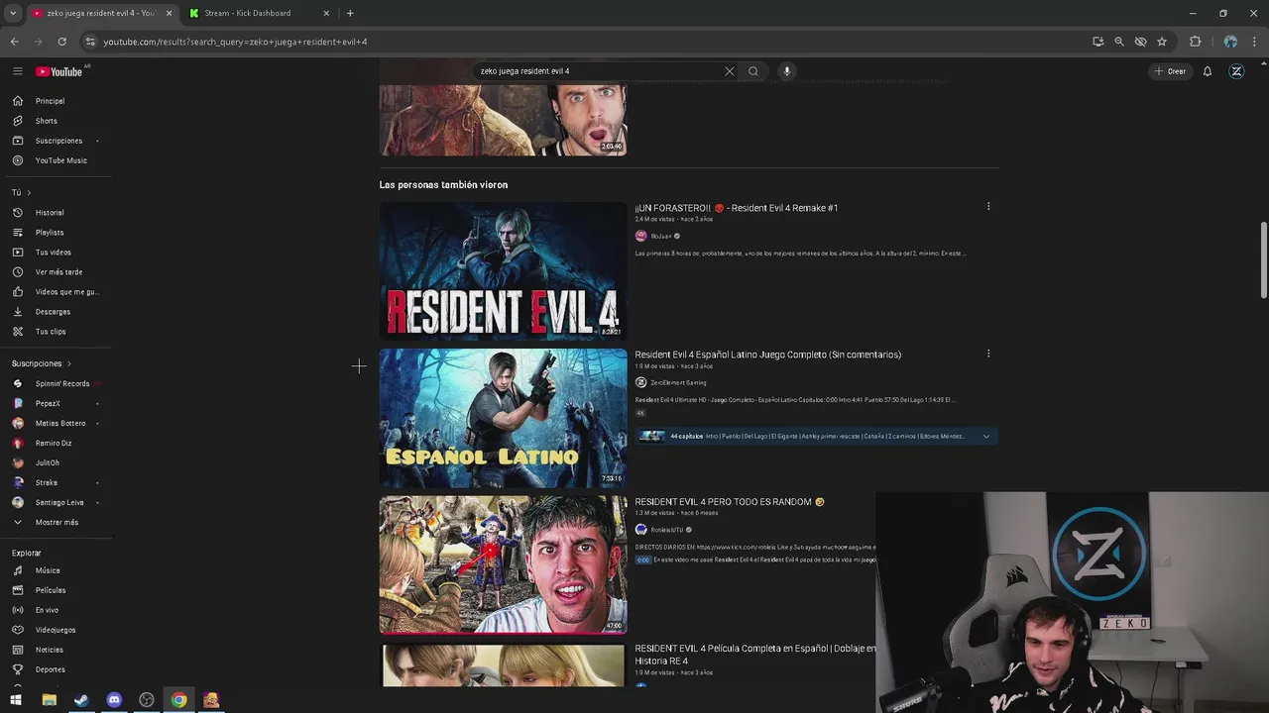
Task: Go to YouTube home via logo
Action: click(x=59, y=71)
